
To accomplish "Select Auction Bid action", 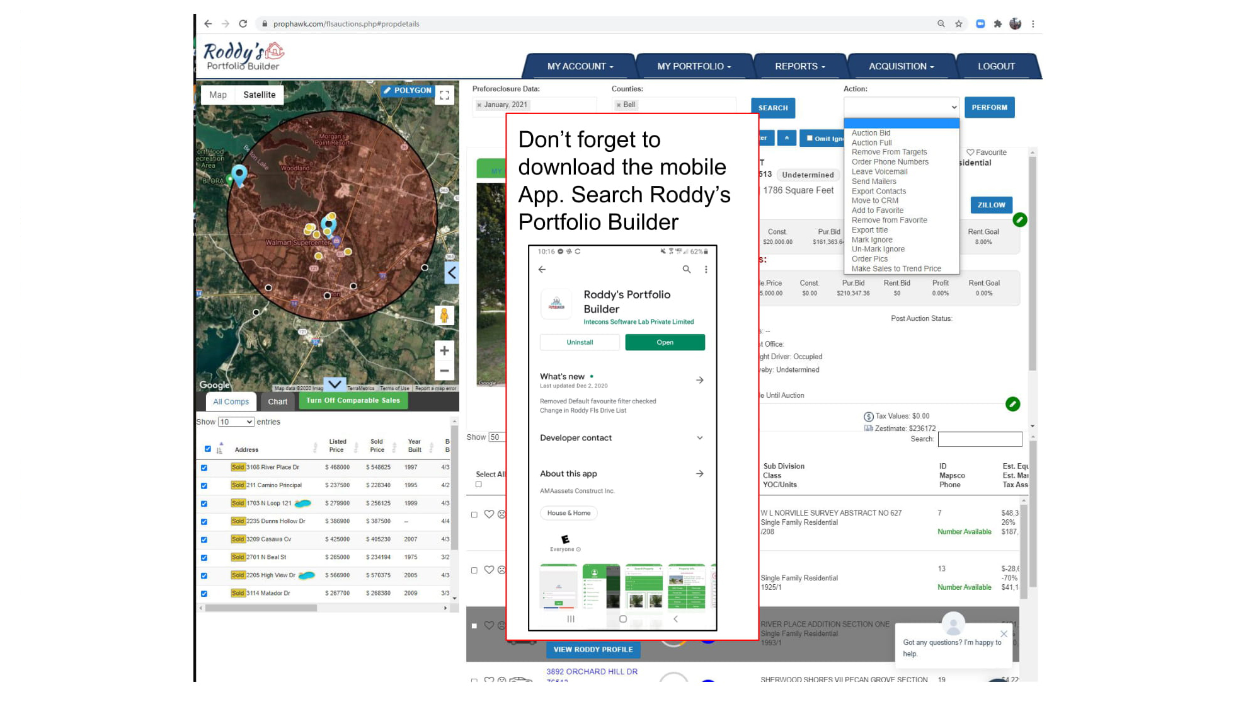I will pos(871,133).
